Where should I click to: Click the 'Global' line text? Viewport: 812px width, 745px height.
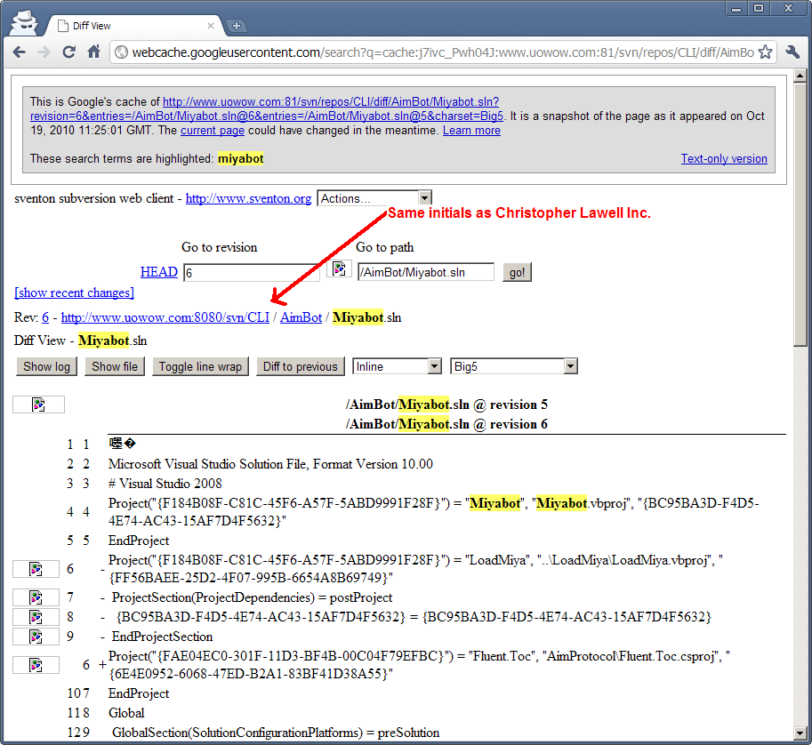click(126, 713)
